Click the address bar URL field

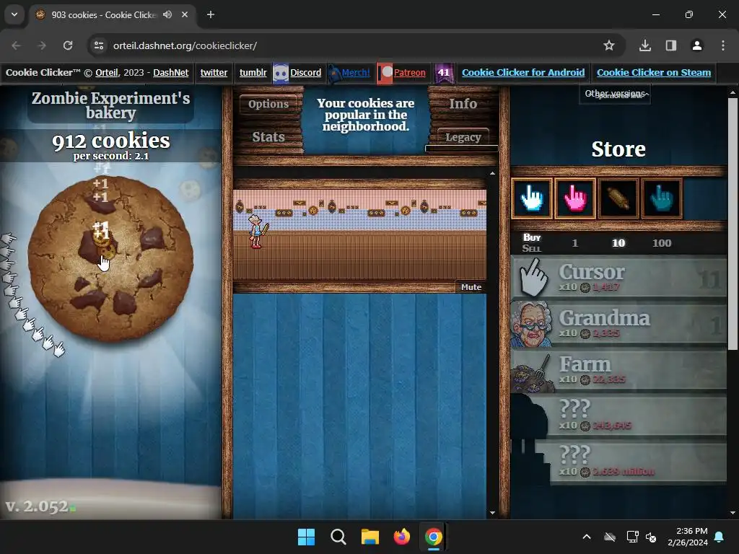(357, 45)
